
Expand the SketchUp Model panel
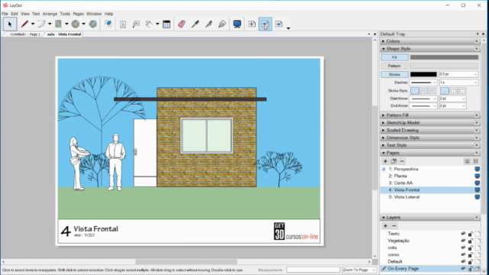(x=384, y=122)
